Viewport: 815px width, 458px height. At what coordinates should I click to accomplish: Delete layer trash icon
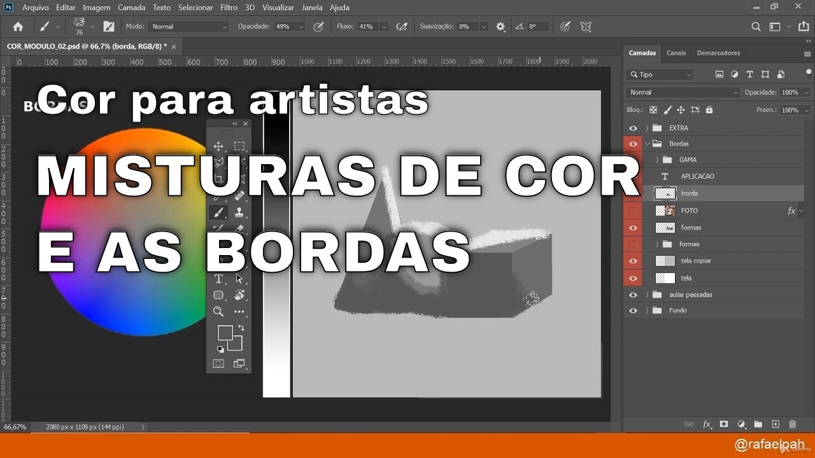793,424
